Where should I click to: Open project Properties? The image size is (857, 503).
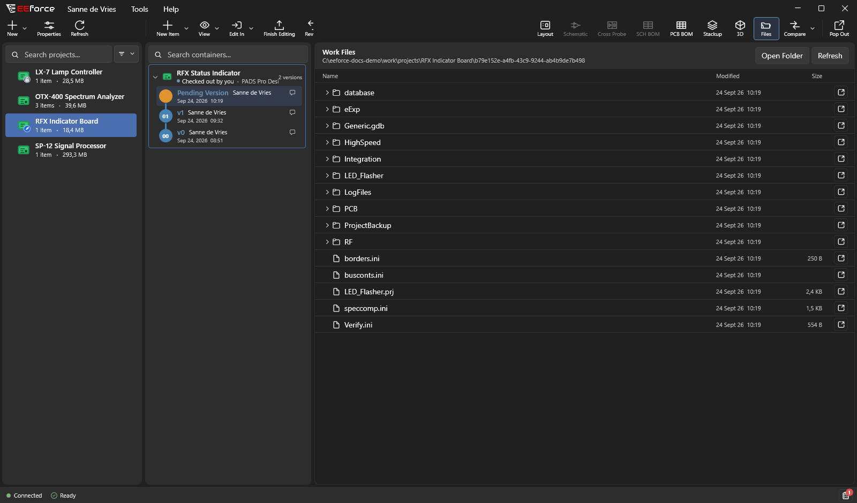pos(49,28)
